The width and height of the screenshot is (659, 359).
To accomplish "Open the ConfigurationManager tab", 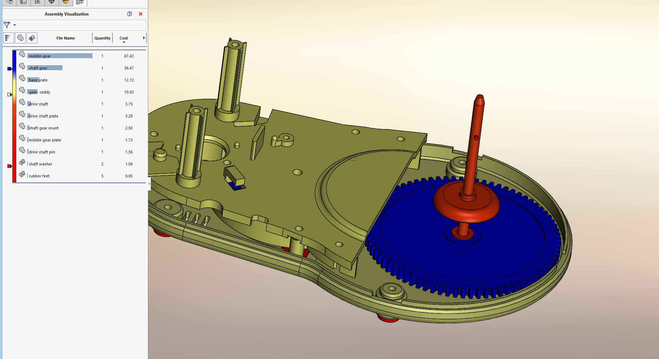I will click(37, 2).
